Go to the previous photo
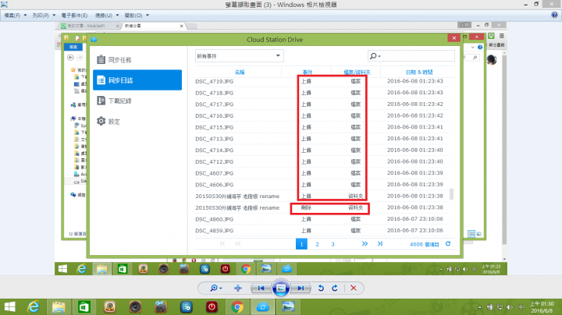562x315 pixels. 261,288
